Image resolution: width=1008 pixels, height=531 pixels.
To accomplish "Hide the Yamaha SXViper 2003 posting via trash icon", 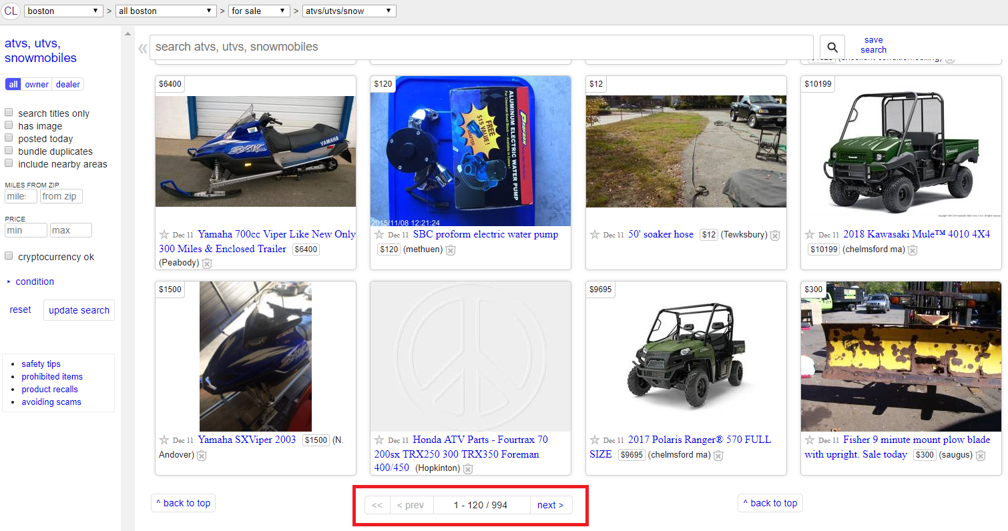I will (202, 455).
